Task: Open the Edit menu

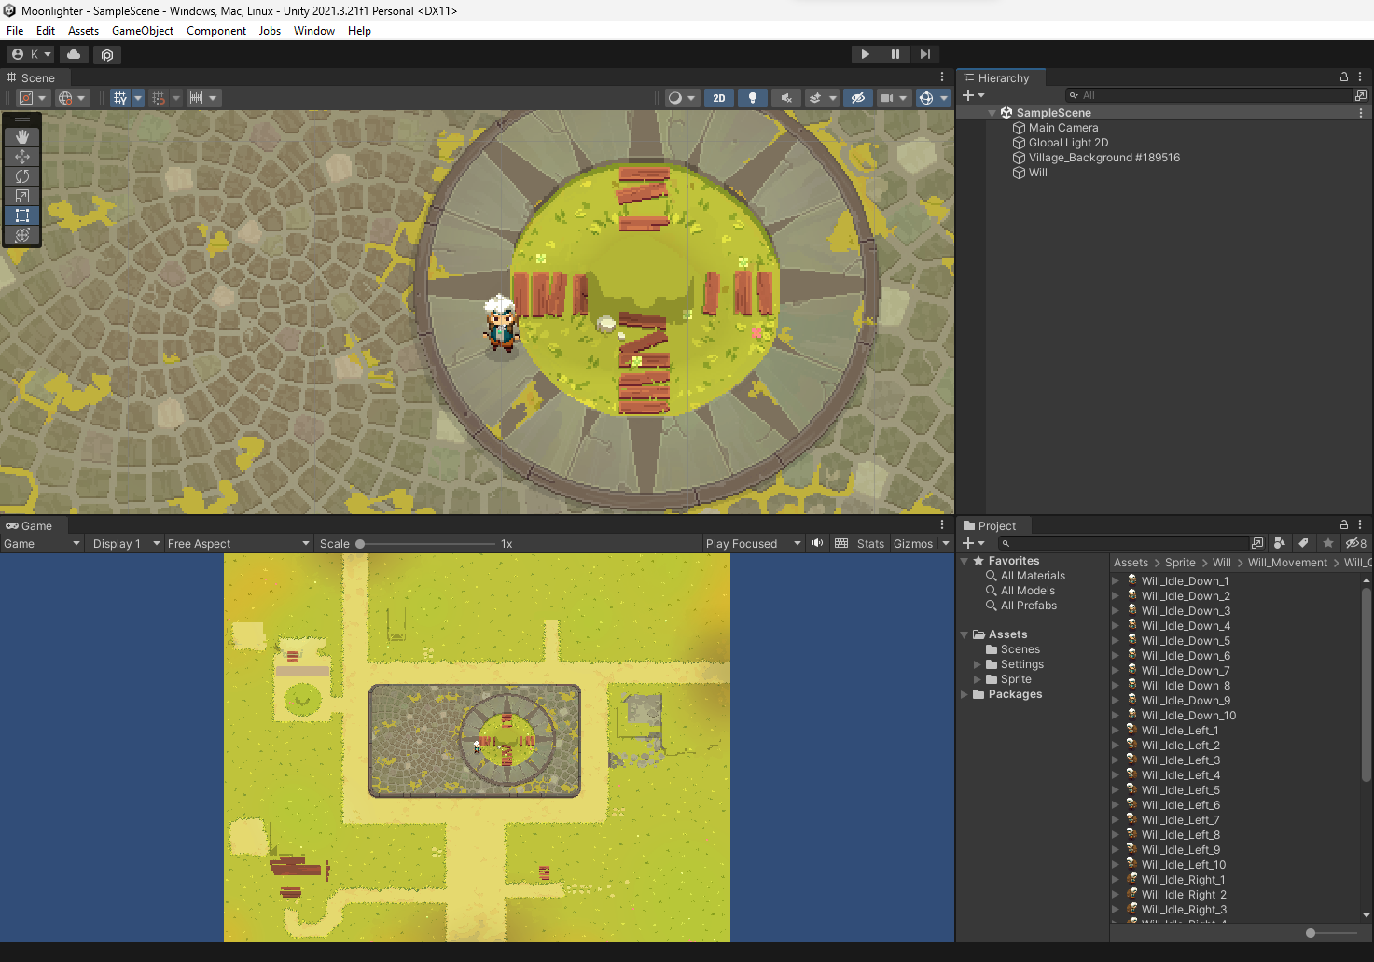Action: pos(46,31)
